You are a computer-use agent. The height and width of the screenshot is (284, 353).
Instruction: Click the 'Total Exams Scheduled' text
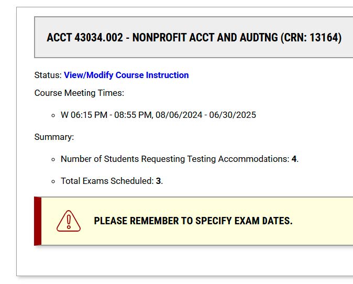tap(107, 181)
